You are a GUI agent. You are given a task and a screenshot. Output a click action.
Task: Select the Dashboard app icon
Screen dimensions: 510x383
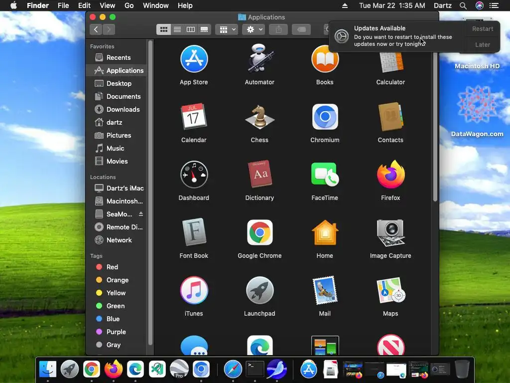[194, 175]
